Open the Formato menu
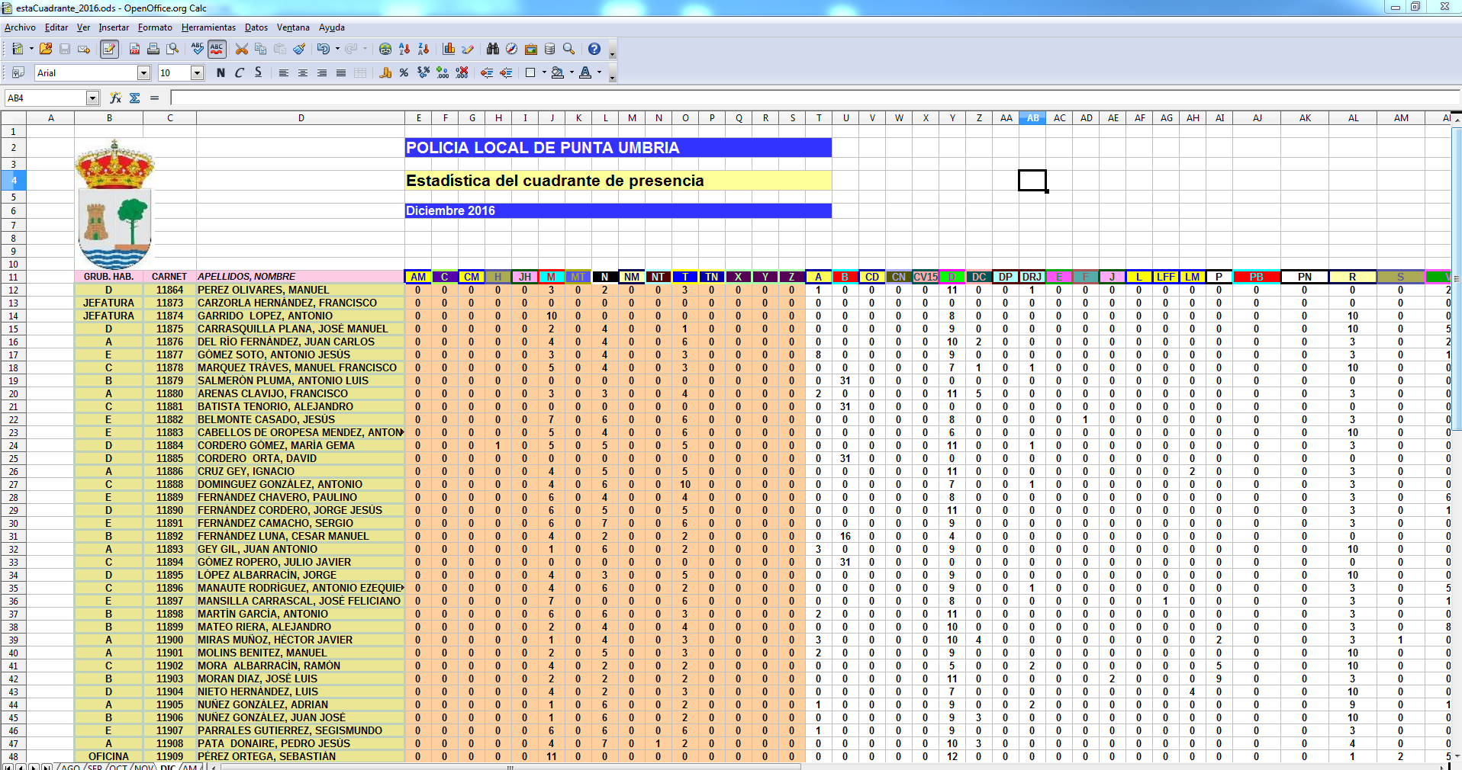This screenshot has width=1462, height=770. tap(155, 27)
